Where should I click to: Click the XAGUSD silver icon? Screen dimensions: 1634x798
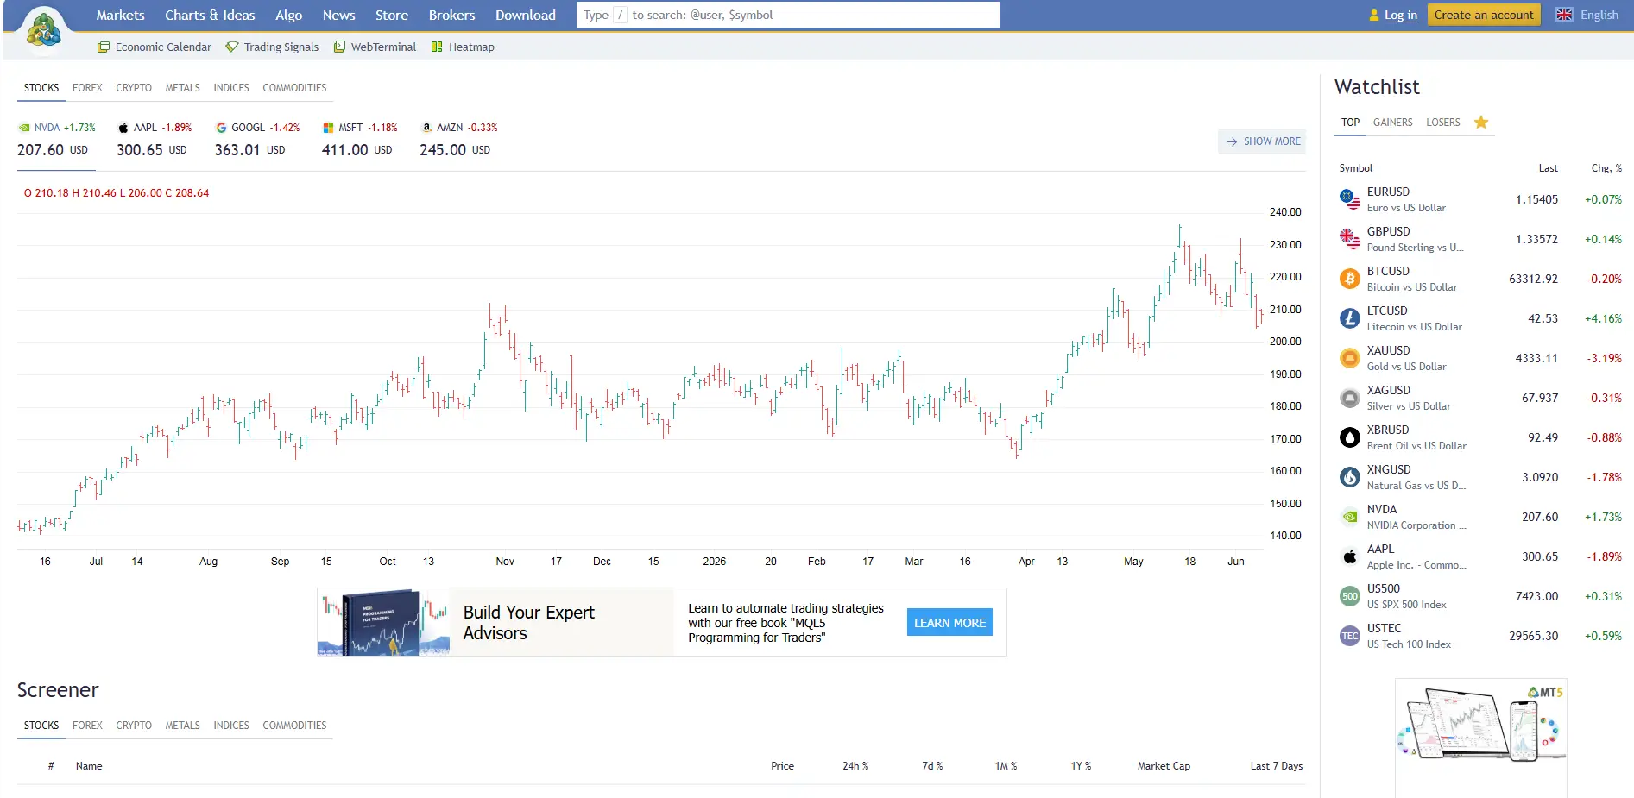pyautogui.click(x=1350, y=398)
